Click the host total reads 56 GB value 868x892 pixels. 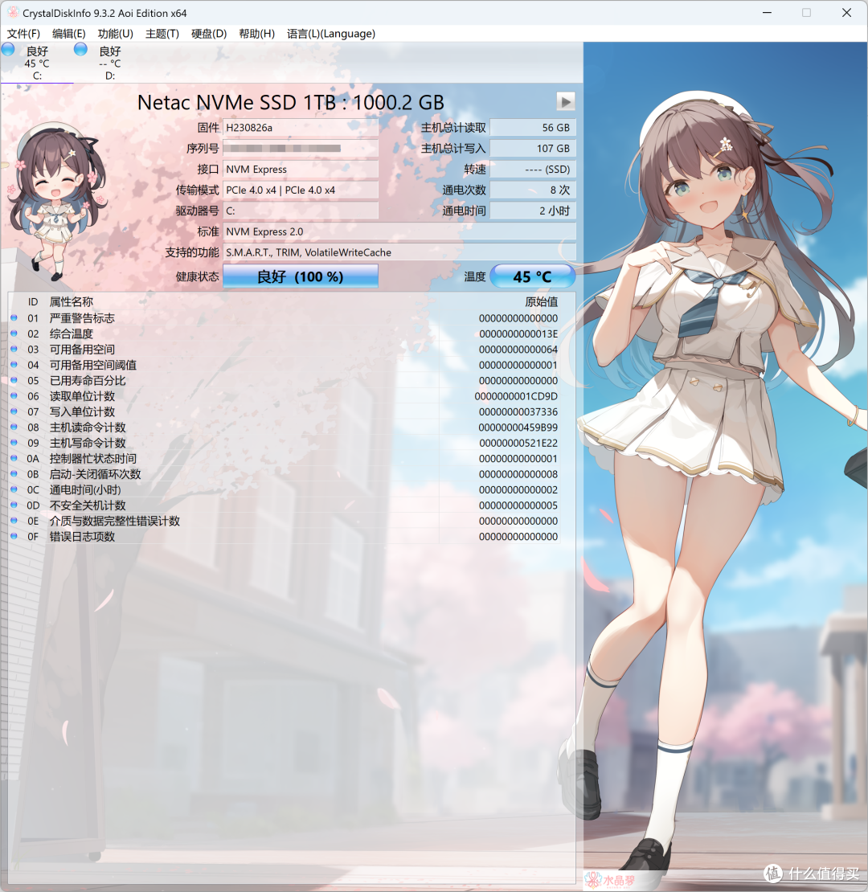tap(532, 128)
